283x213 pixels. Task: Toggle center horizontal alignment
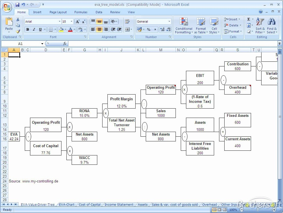point(99,29)
